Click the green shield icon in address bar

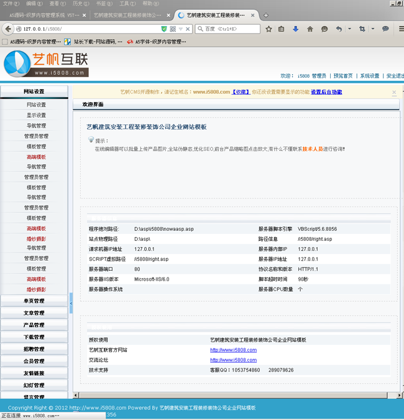click(164, 29)
